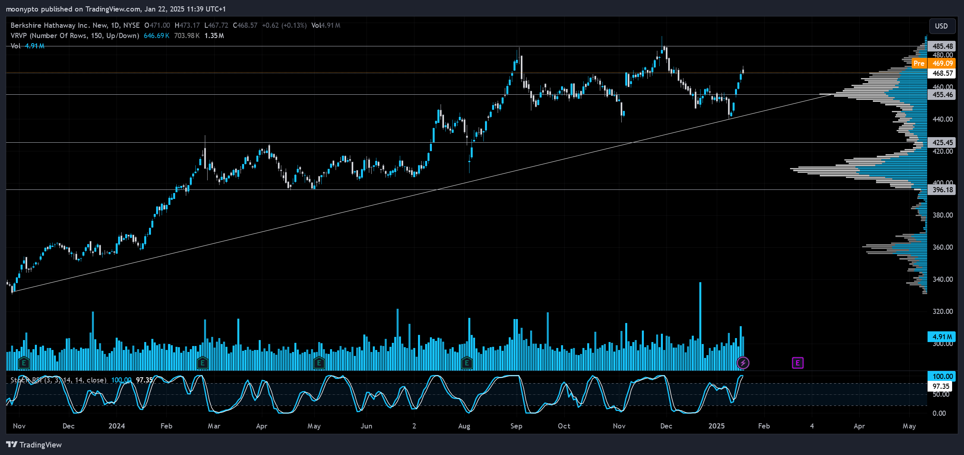Click the Berkshire Hathaway Inc. New symbol title
Viewport: 964px width, 455px height.
(75, 25)
